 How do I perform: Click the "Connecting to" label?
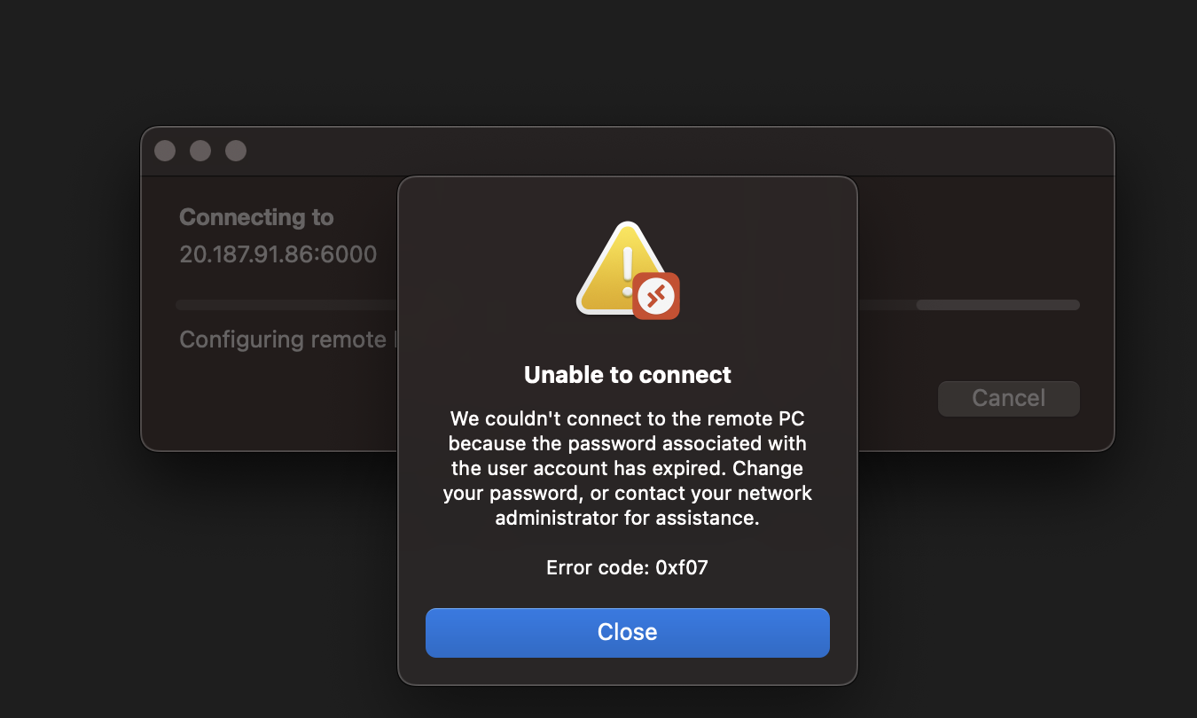(256, 217)
